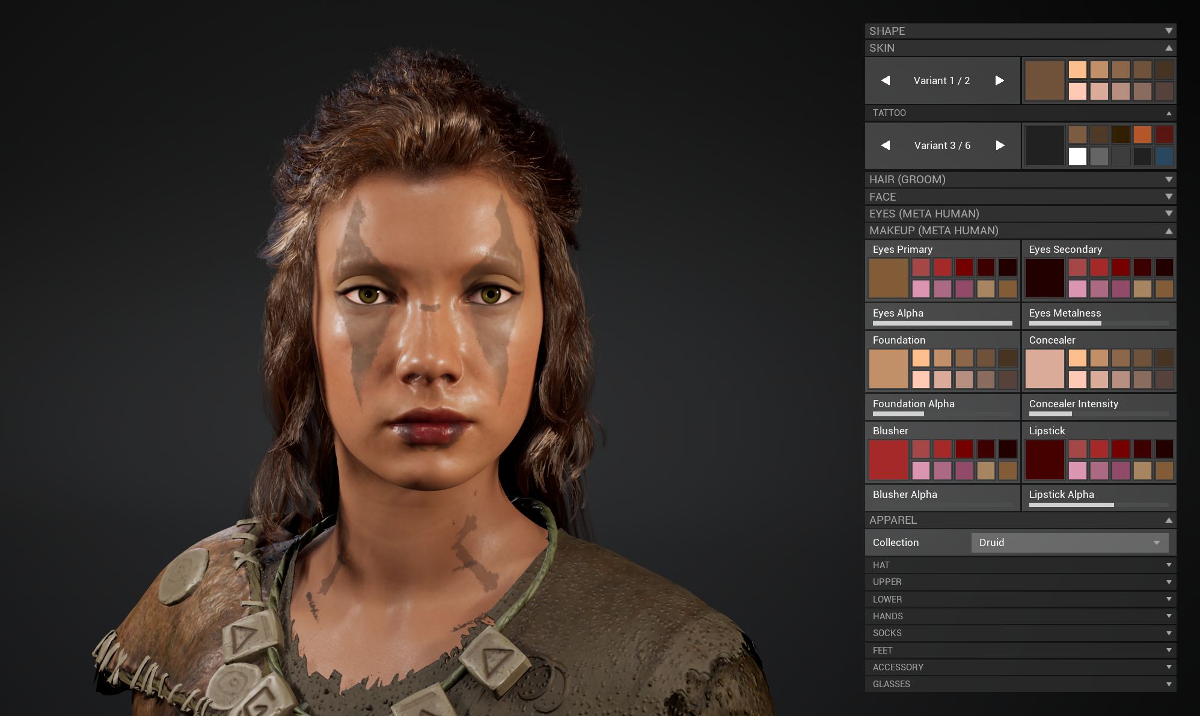Click the Lipstick Alpha slider
Image resolution: width=1200 pixels, height=716 pixels.
point(1098,505)
